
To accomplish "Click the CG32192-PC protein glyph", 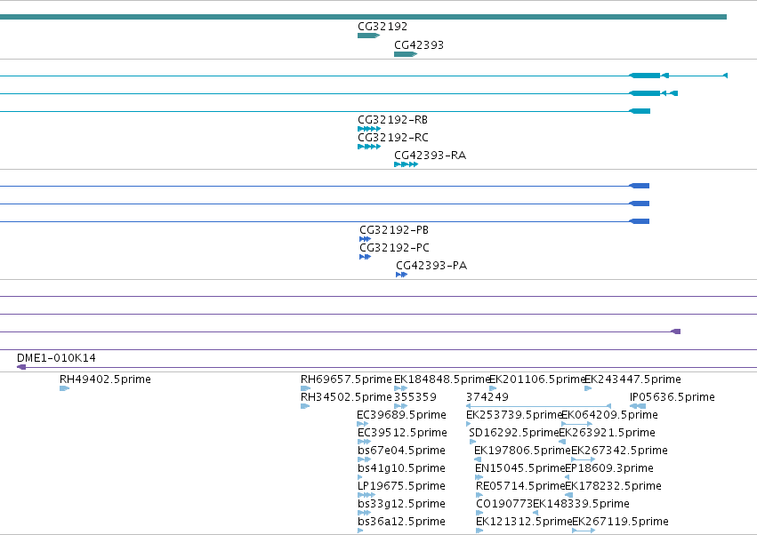I will point(366,257).
